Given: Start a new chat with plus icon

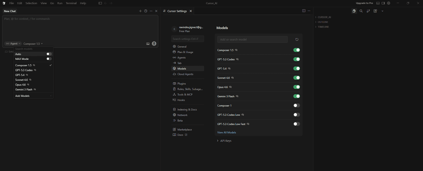Looking at the screenshot, I should pyautogui.click(x=140, y=11).
